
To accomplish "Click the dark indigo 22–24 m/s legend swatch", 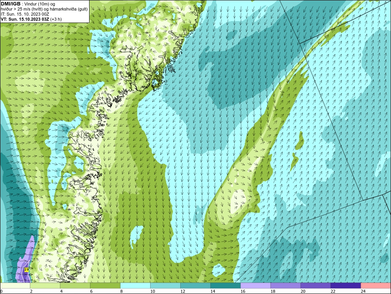I will [x=346, y=285].
